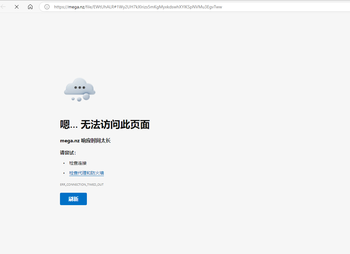Click the back arrow navigation icon
Viewport: 350px width, 254px height.
(x=3, y=7)
